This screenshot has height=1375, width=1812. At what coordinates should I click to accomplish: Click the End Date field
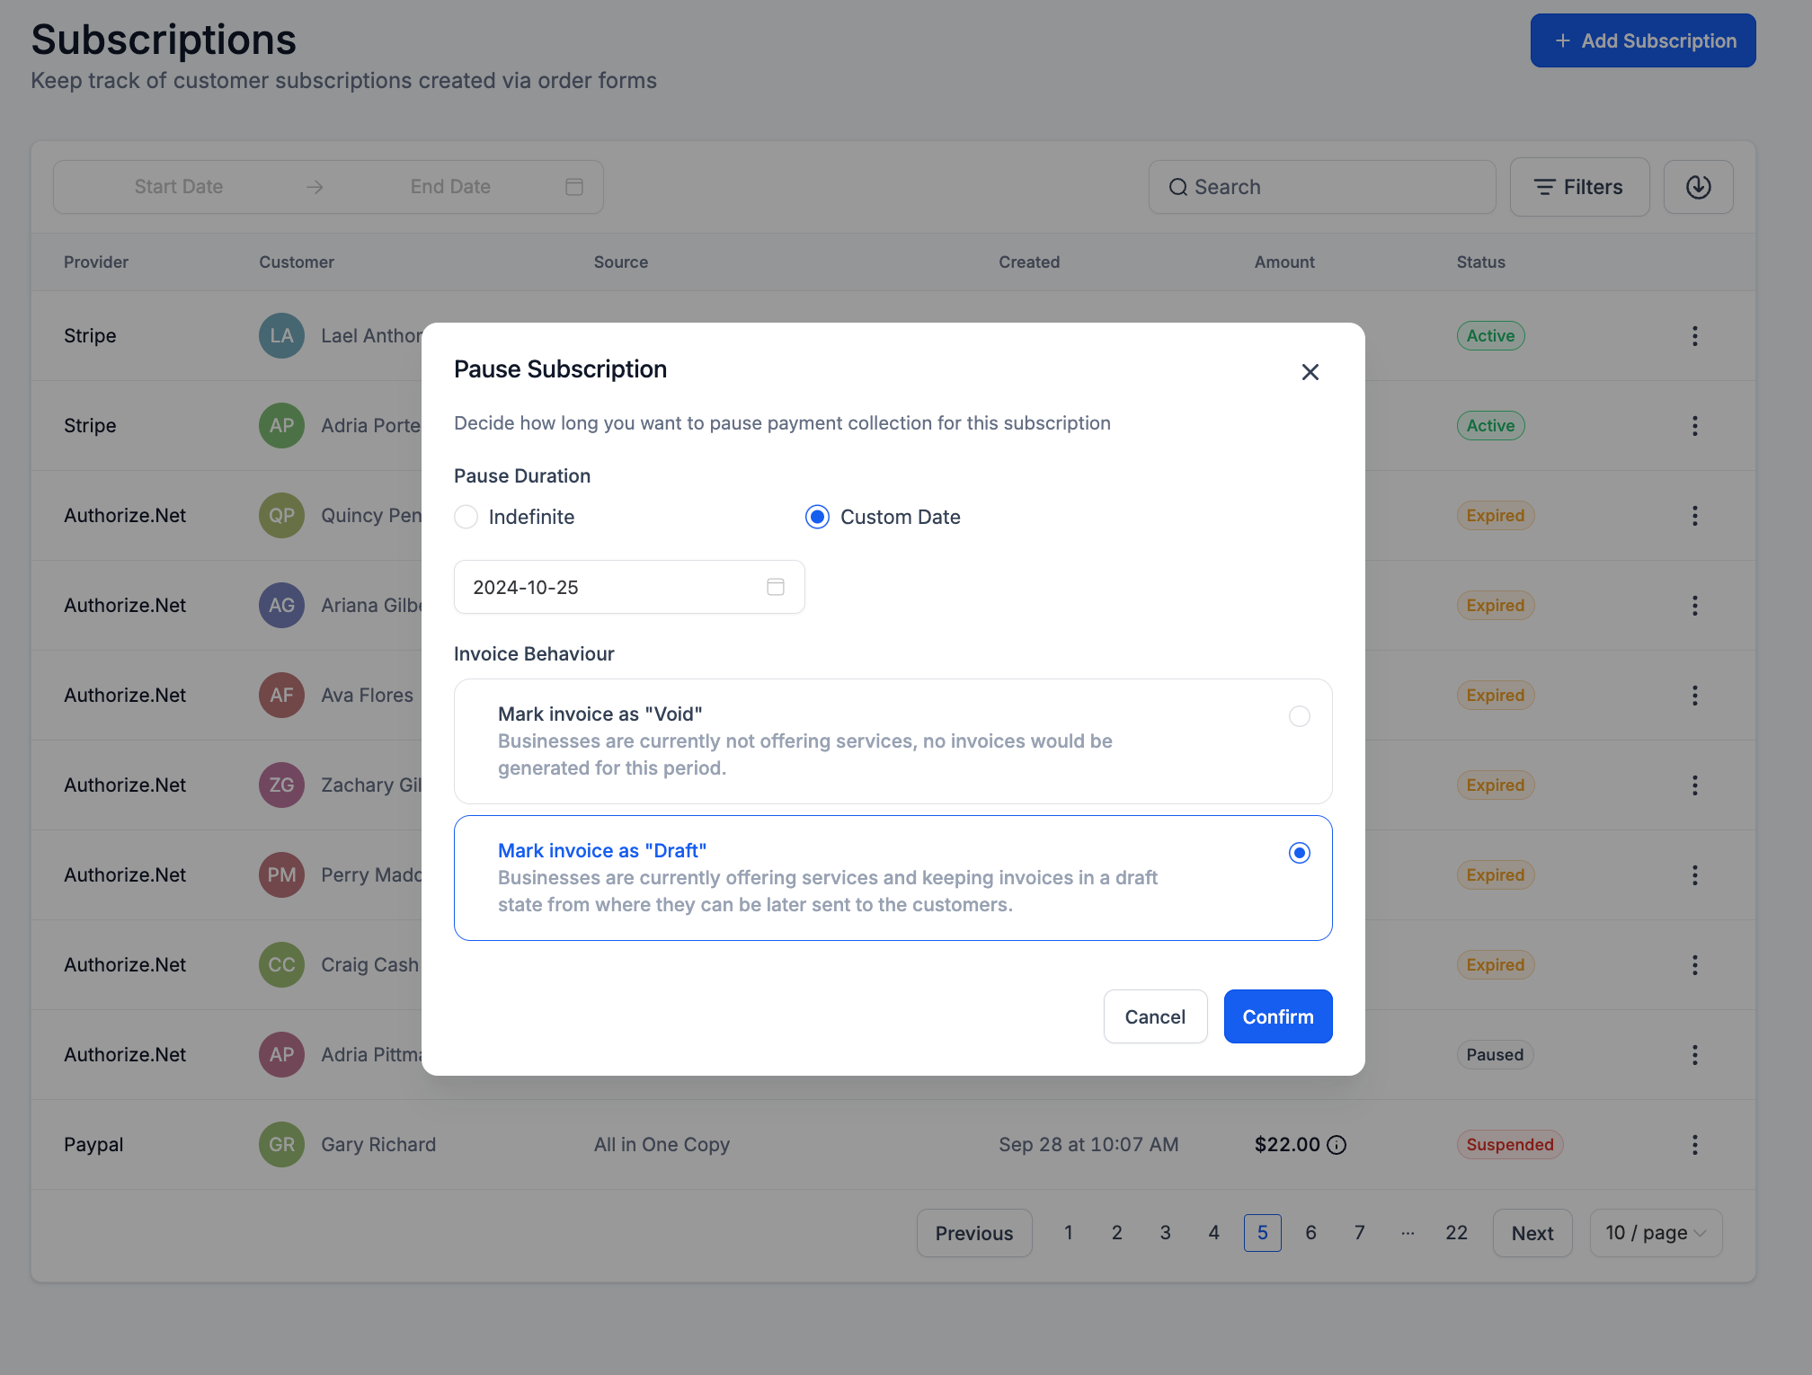tap(450, 187)
